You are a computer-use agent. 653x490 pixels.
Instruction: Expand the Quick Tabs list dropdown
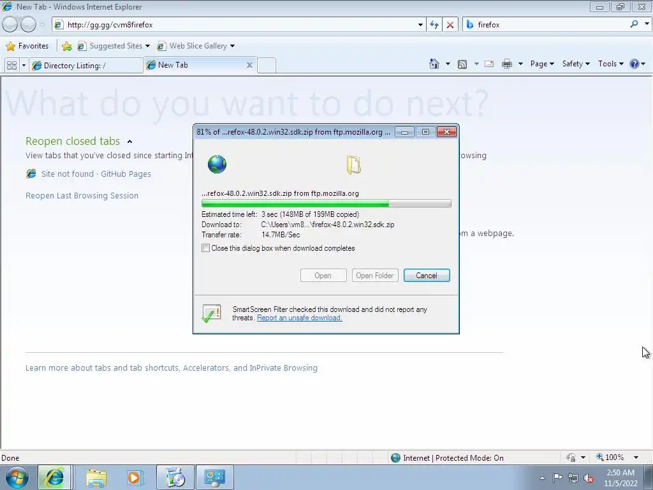[x=24, y=66]
